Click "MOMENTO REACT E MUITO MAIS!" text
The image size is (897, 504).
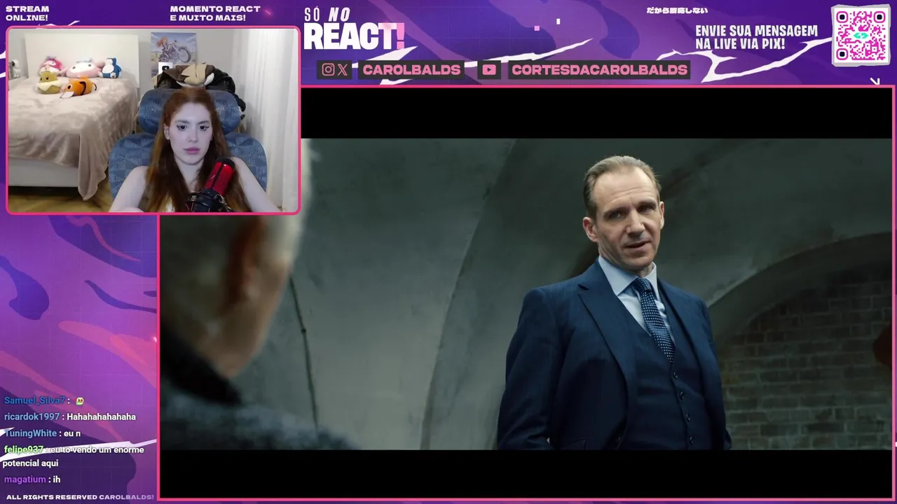[x=215, y=13]
